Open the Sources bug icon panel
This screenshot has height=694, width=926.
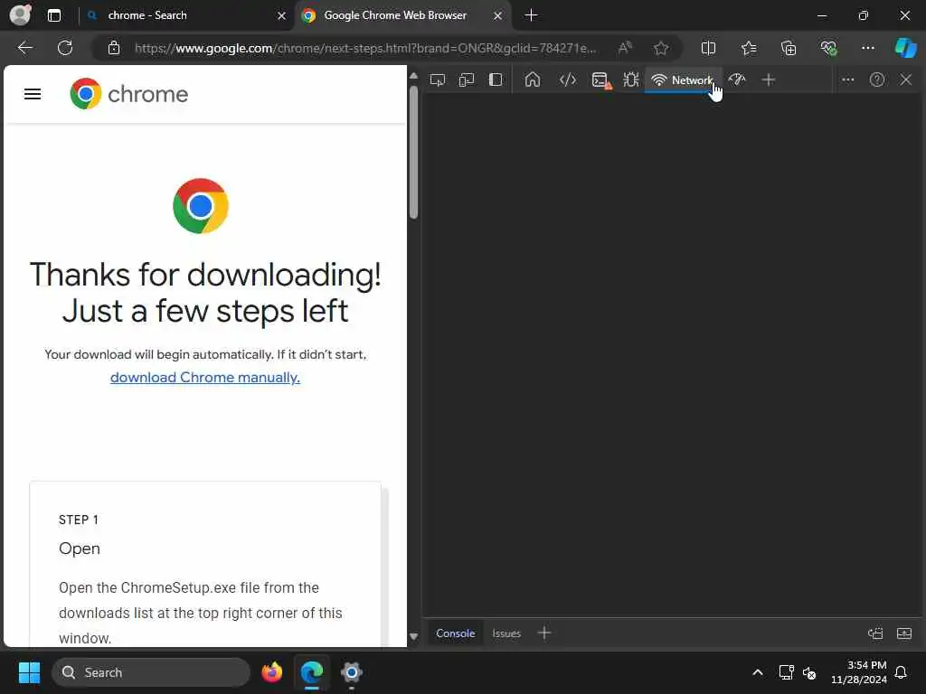click(630, 80)
